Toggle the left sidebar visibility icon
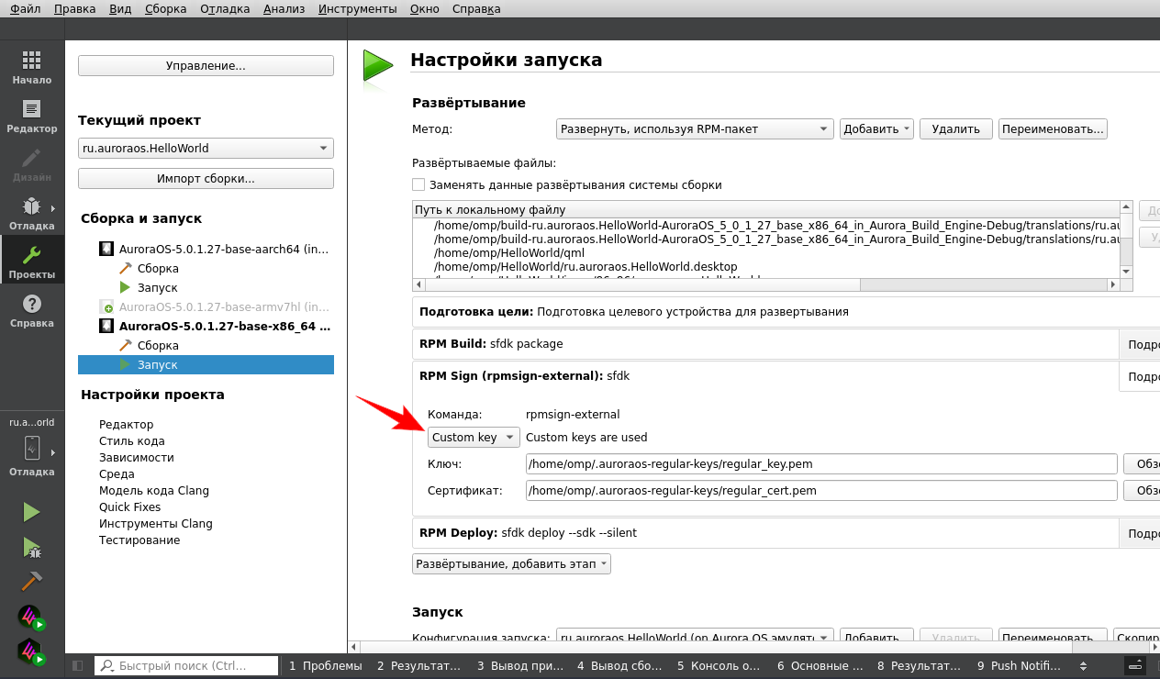Image resolution: width=1160 pixels, height=679 pixels. [77, 666]
